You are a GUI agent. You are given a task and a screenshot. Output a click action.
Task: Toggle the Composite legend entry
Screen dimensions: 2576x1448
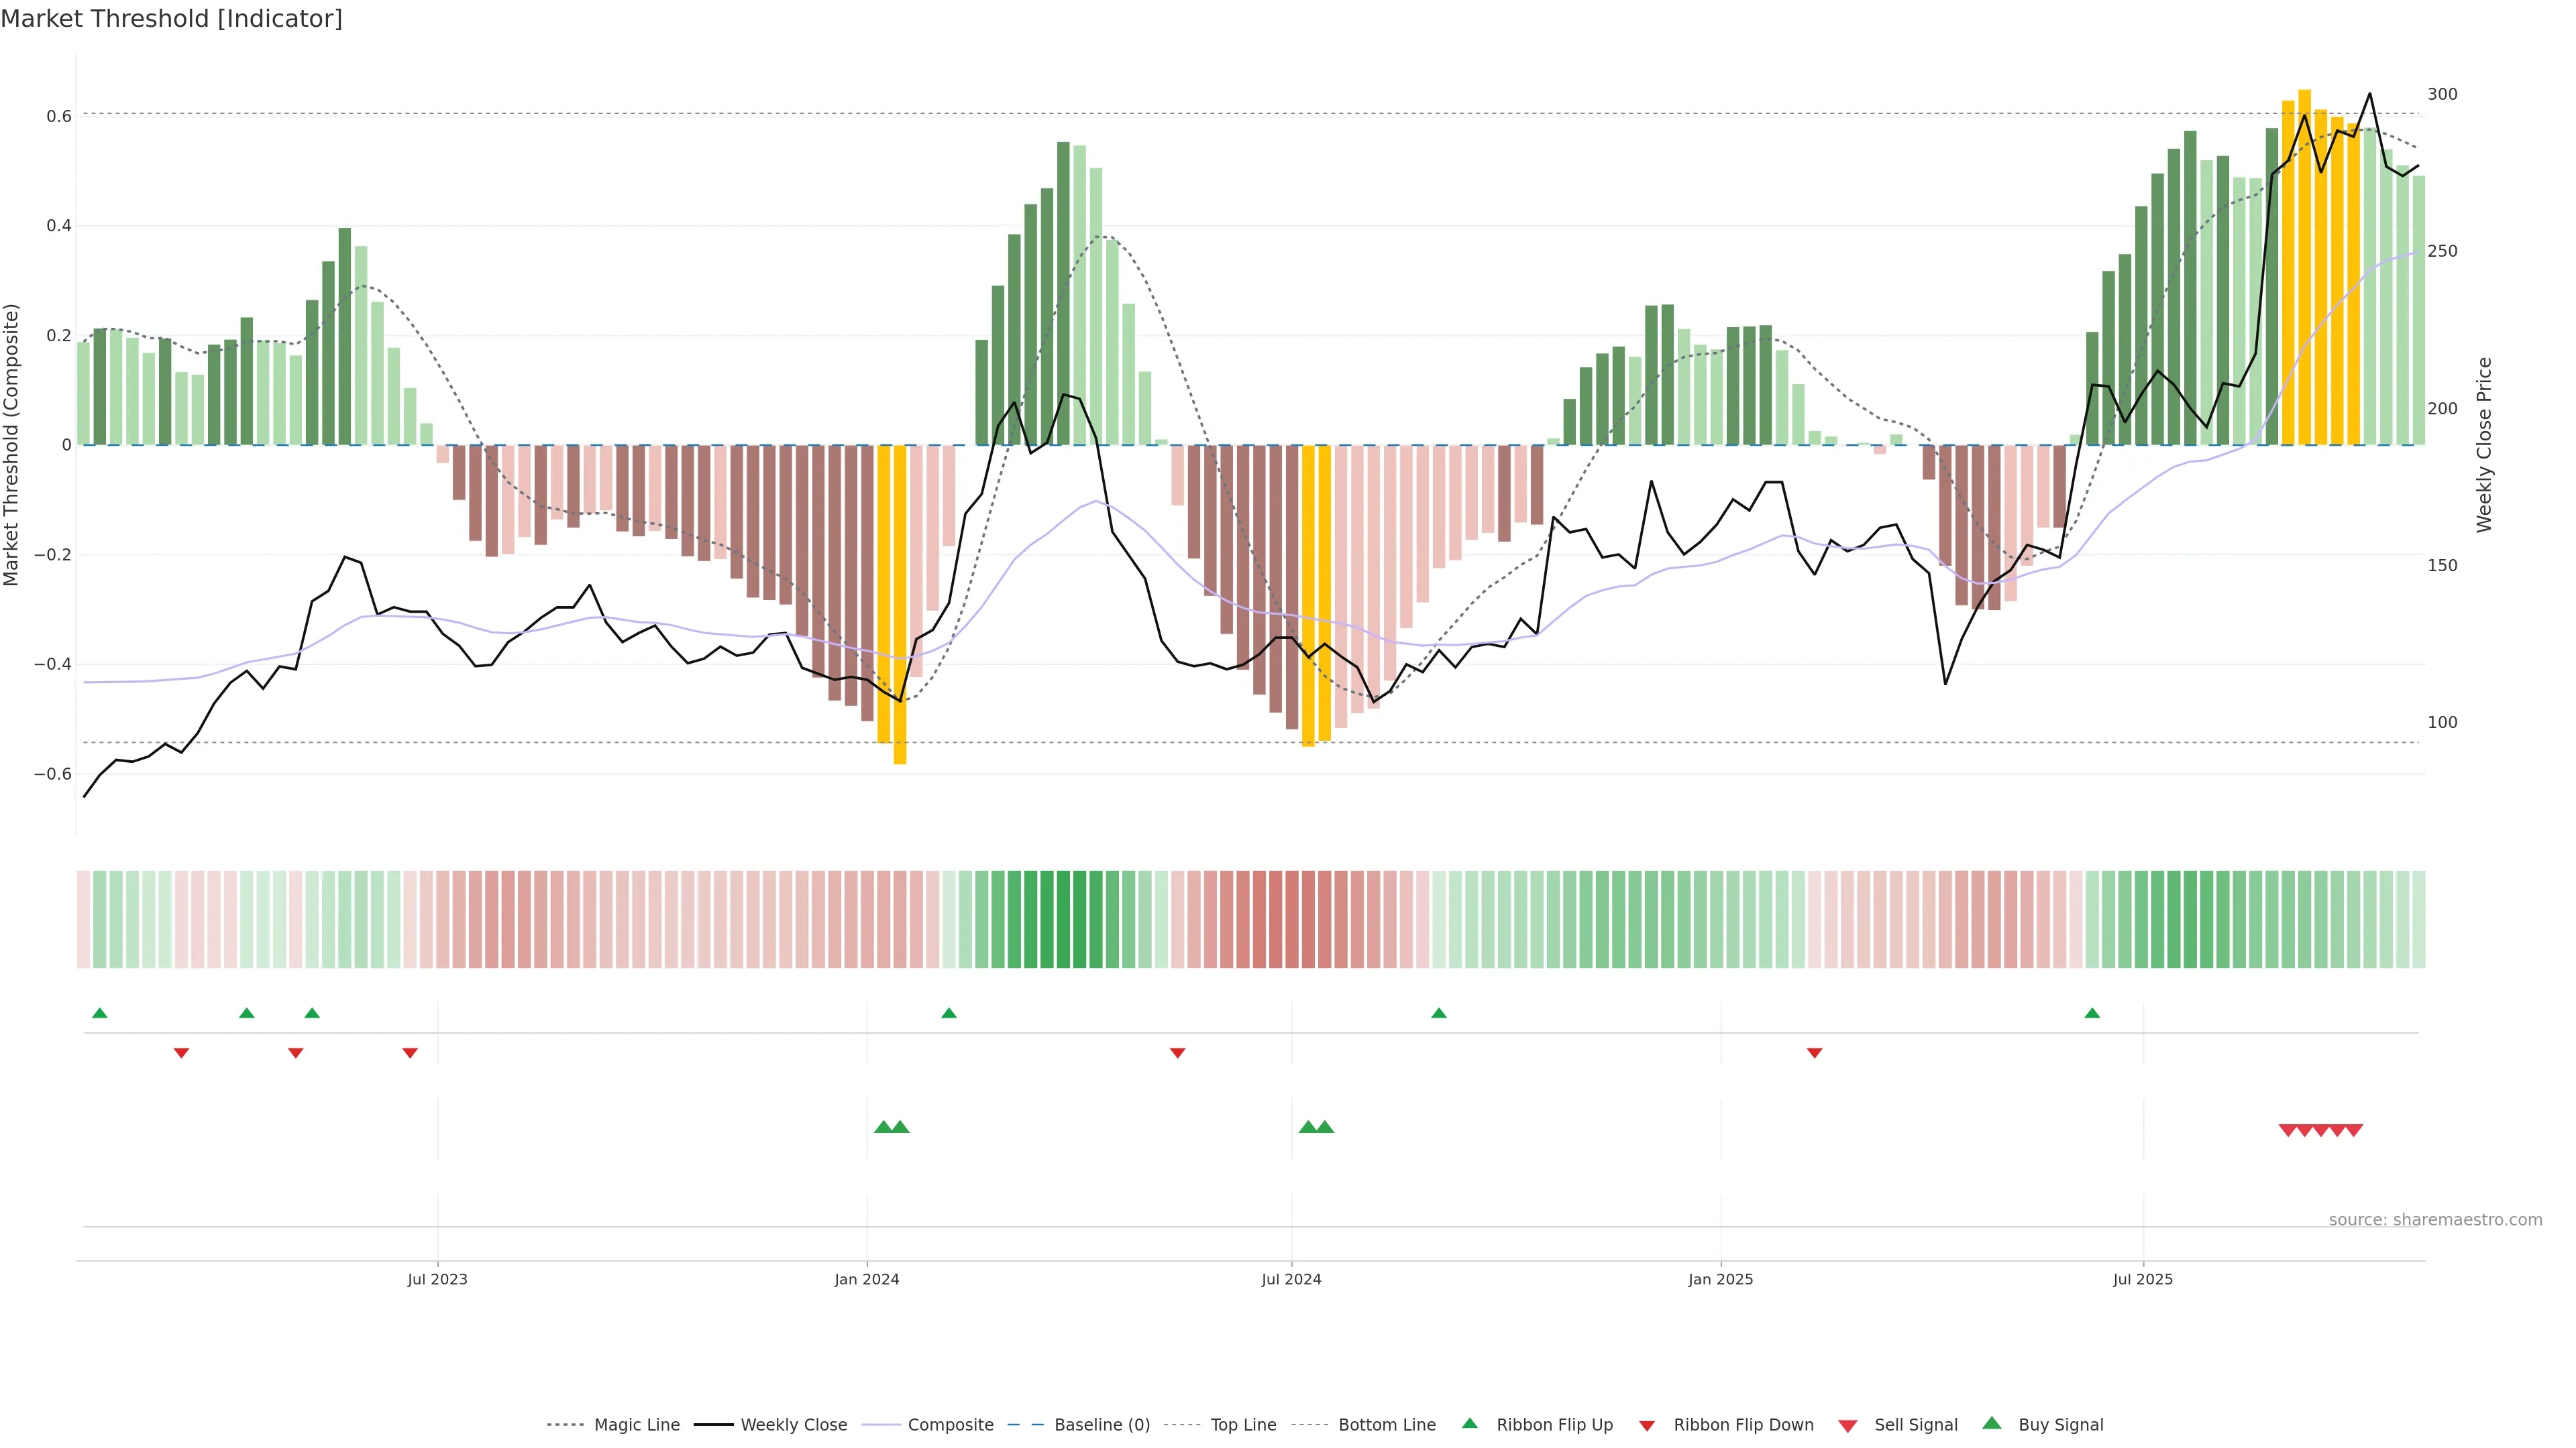(950, 1425)
